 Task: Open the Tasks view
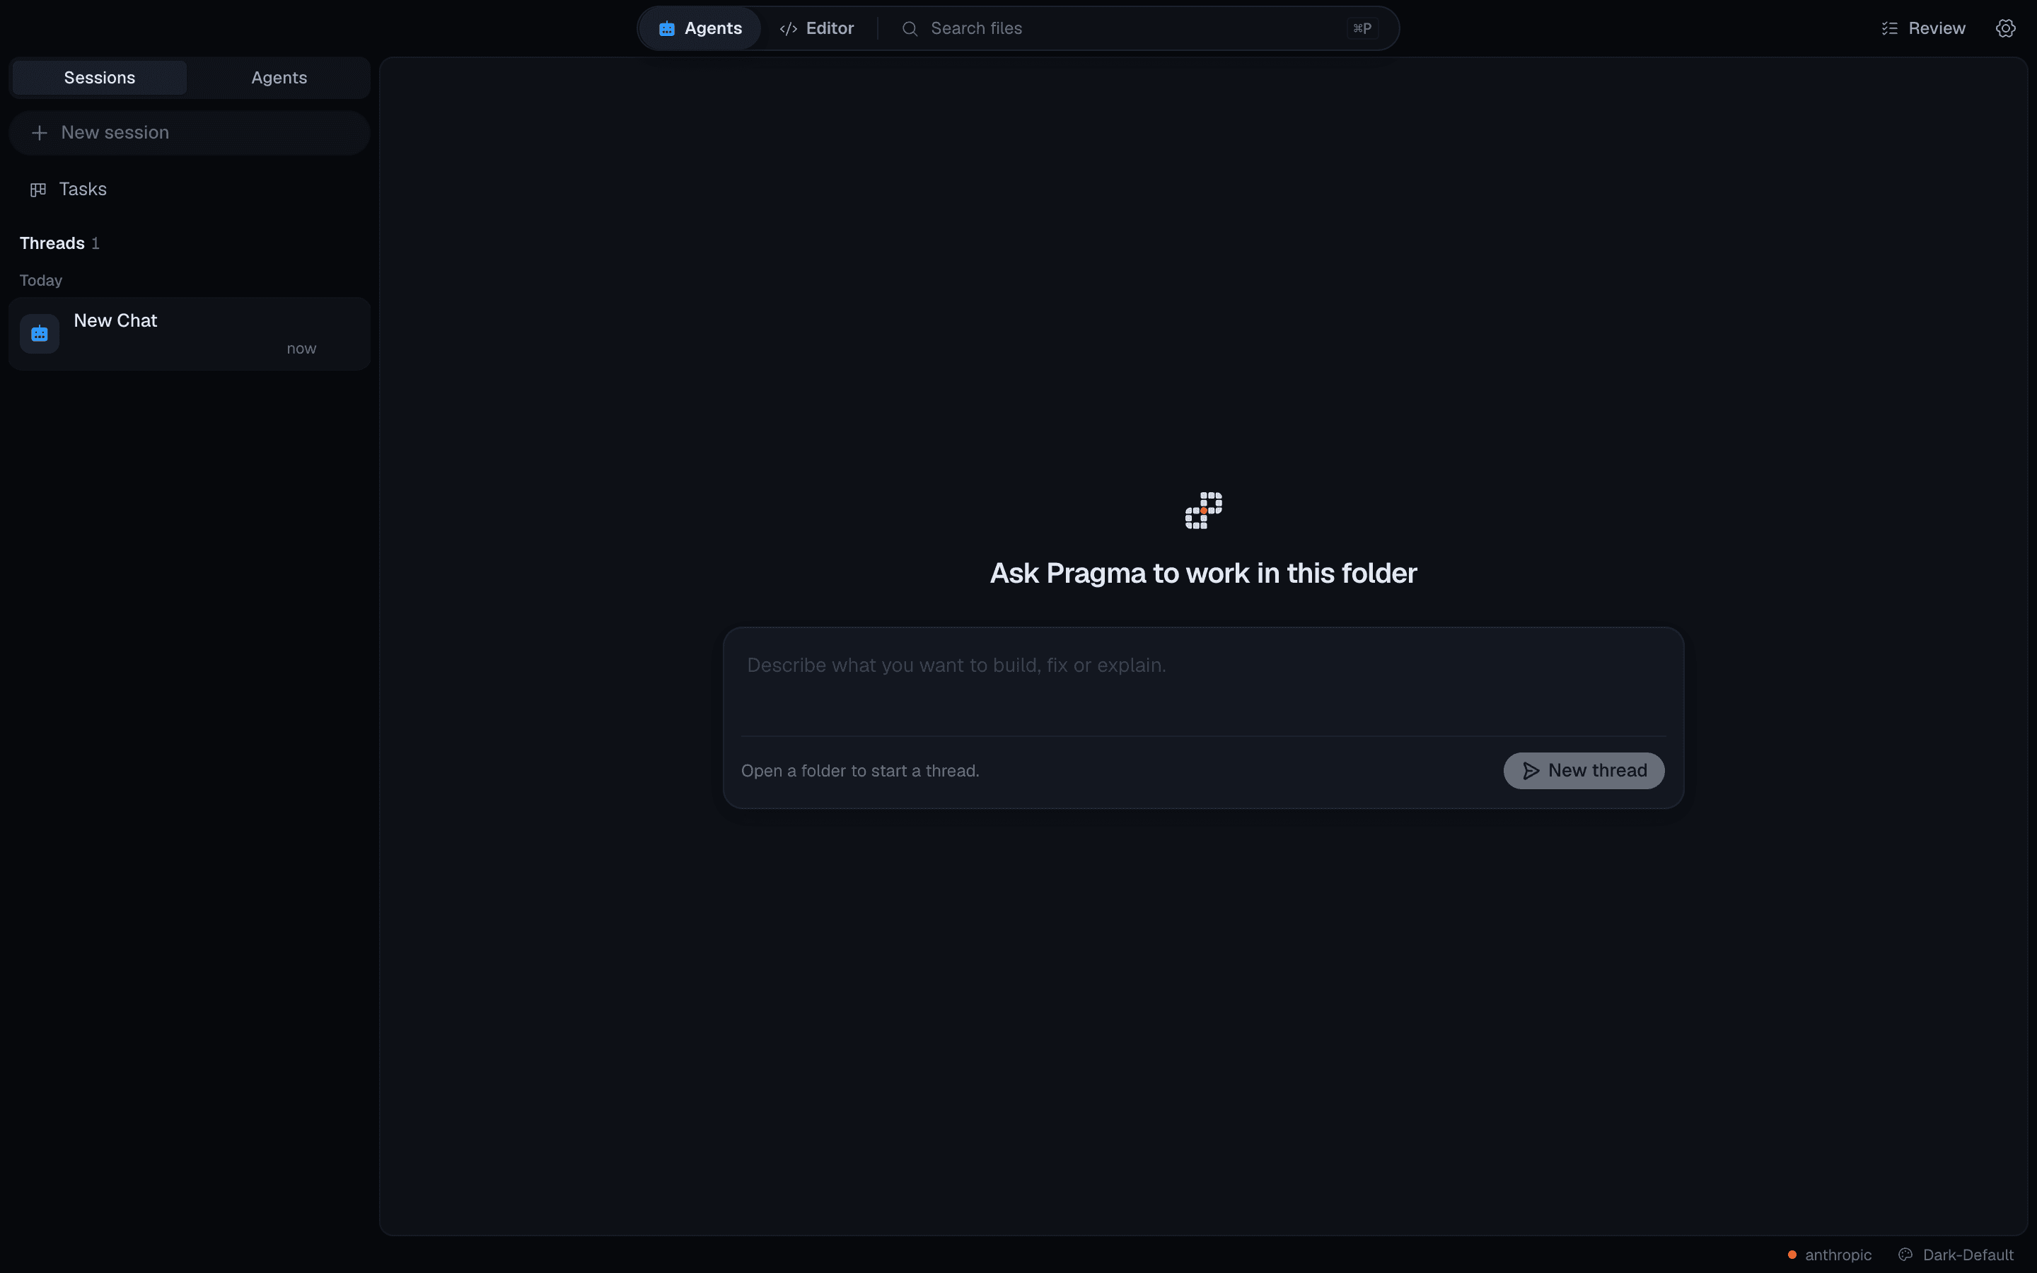pos(190,190)
